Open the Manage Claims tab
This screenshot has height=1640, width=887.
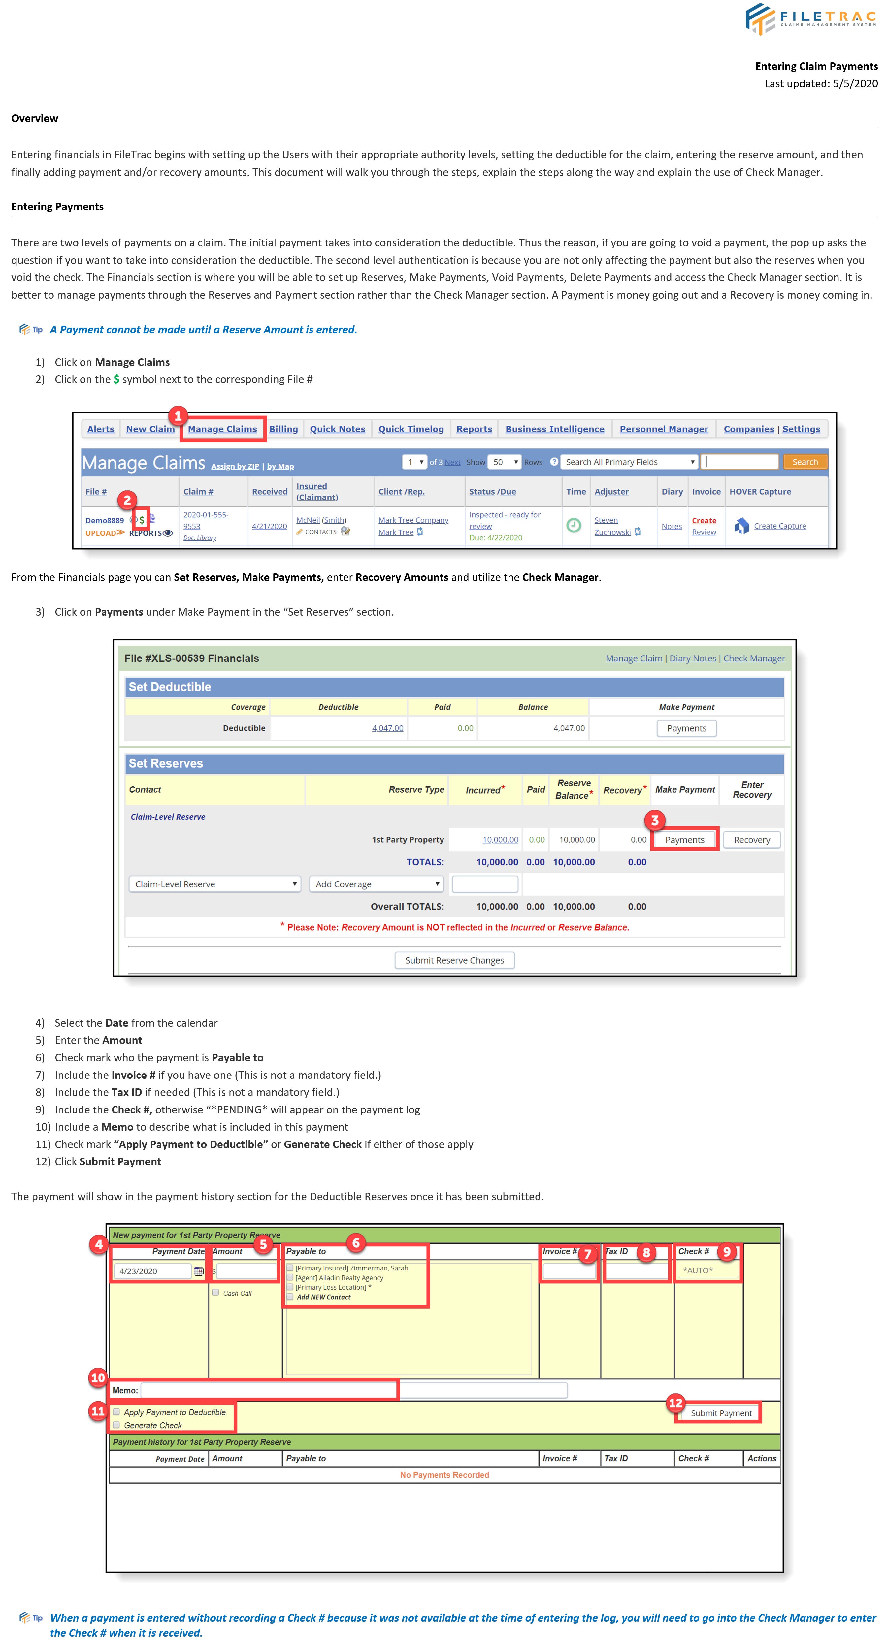pyautogui.click(x=222, y=429)
